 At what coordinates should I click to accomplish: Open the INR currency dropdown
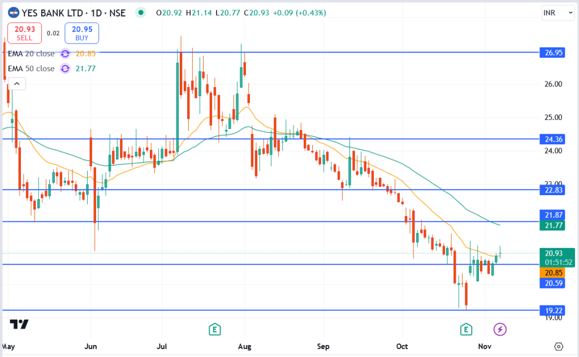coord(558,13)
